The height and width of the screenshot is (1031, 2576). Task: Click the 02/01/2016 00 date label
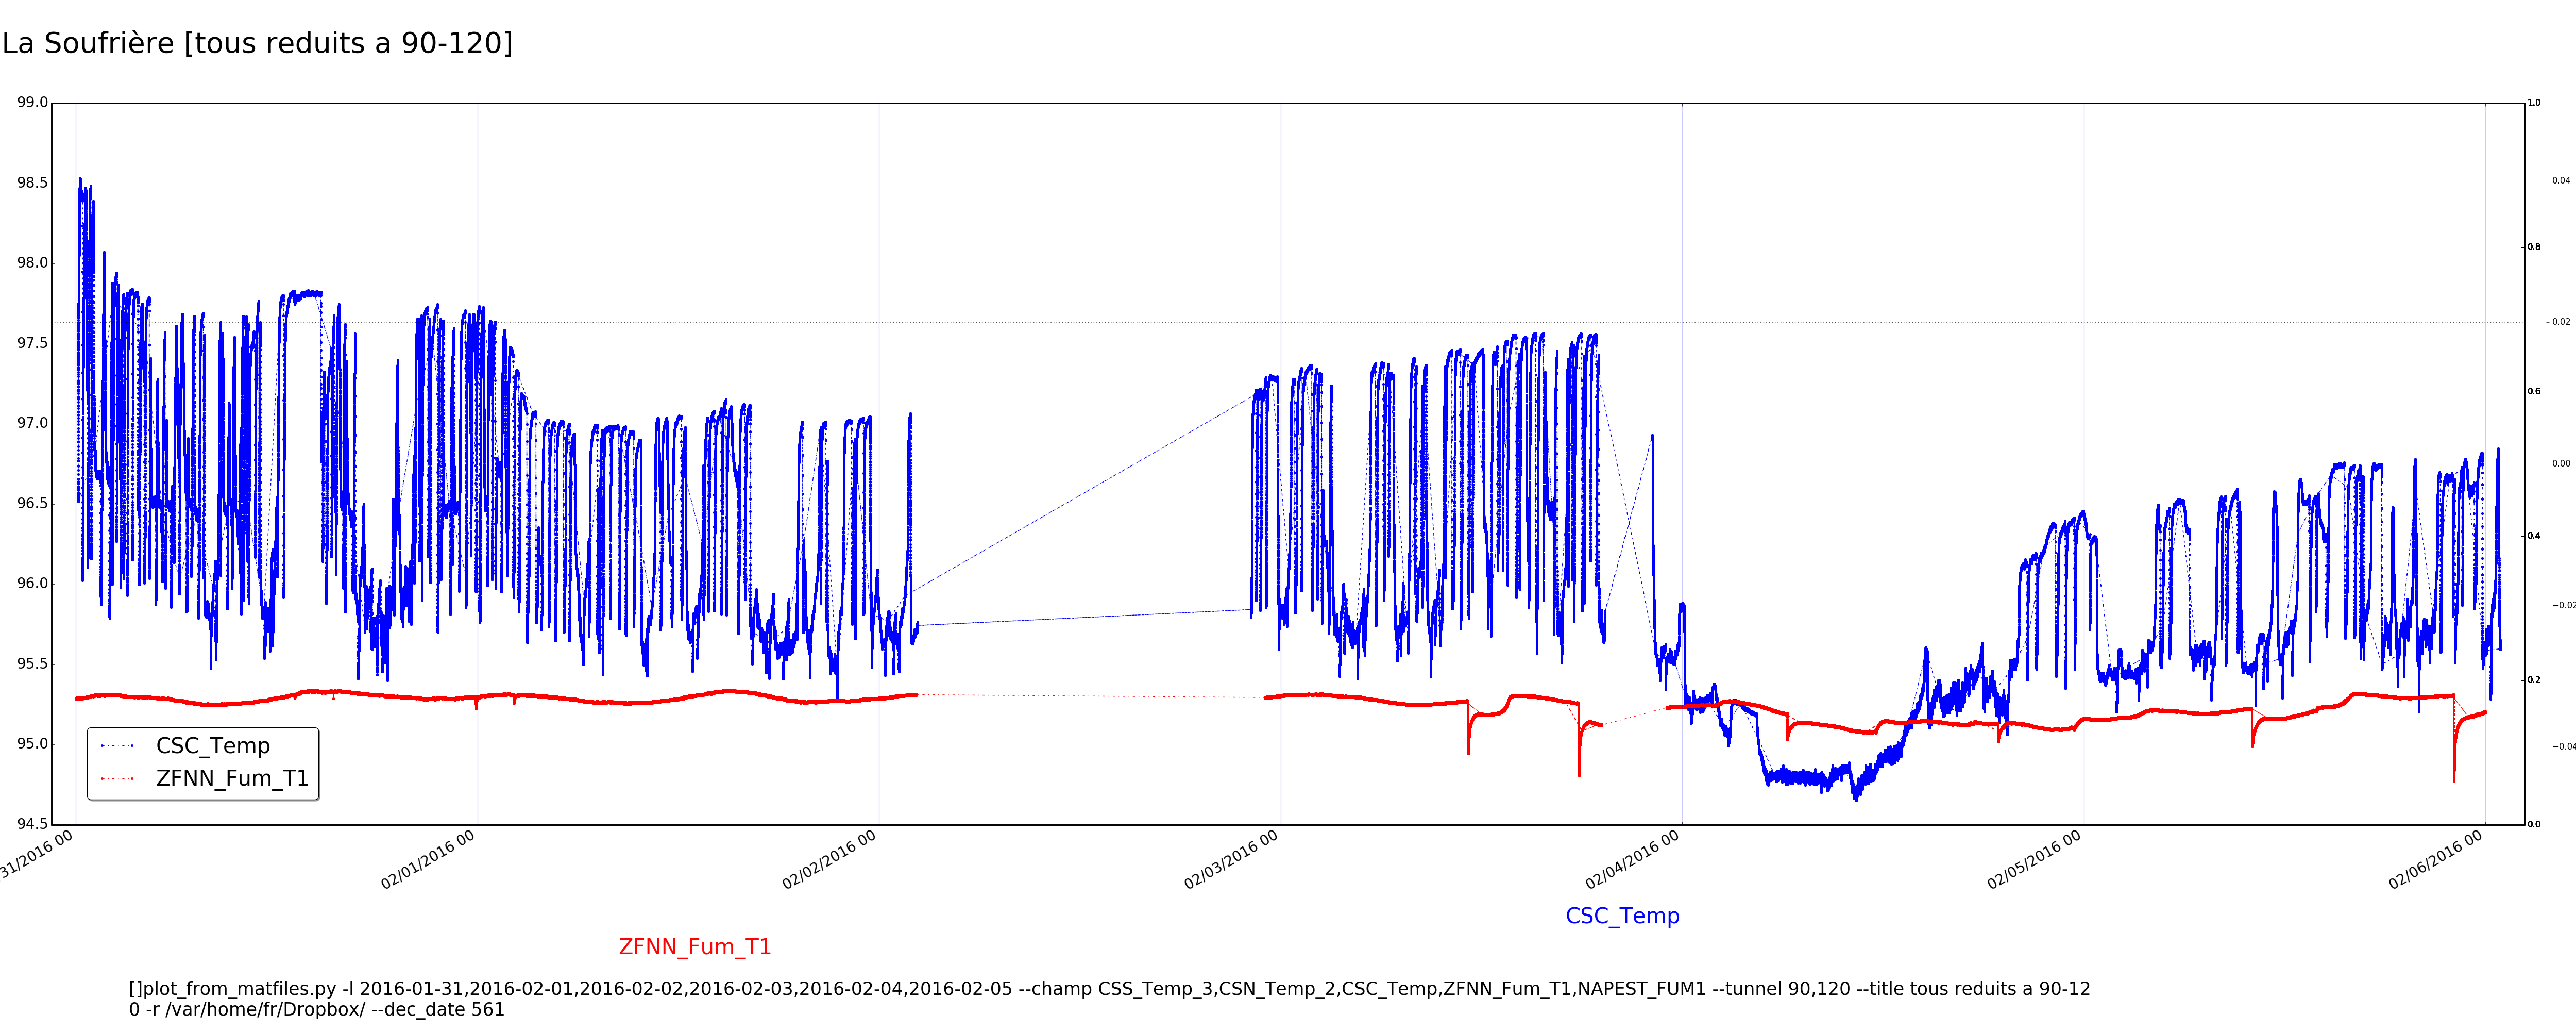[x=428, y=860]
